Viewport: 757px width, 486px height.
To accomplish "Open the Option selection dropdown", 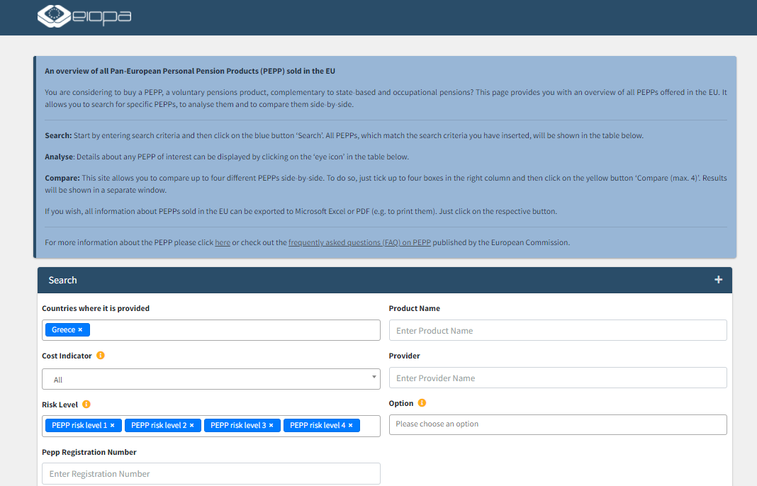I will [x=557, y=424].
